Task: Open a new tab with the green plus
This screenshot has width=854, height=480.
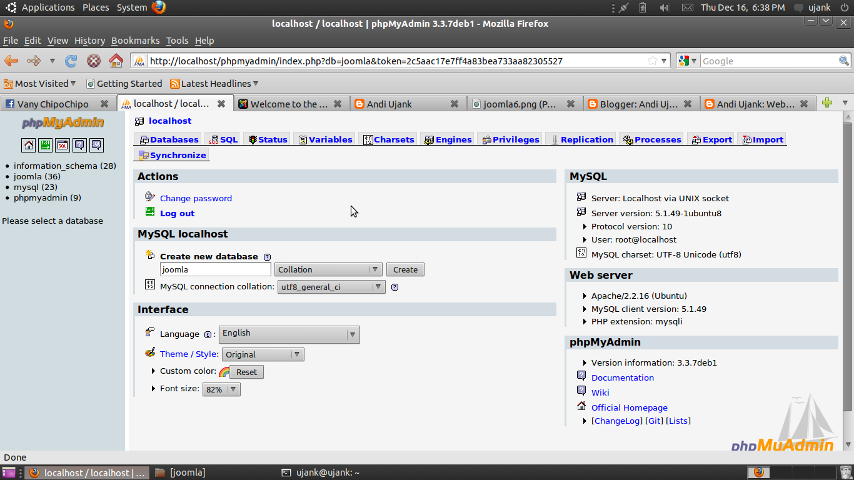Action: coord(827,103)
